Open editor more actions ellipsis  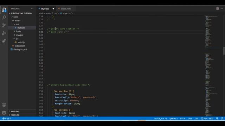coord(222,9)
